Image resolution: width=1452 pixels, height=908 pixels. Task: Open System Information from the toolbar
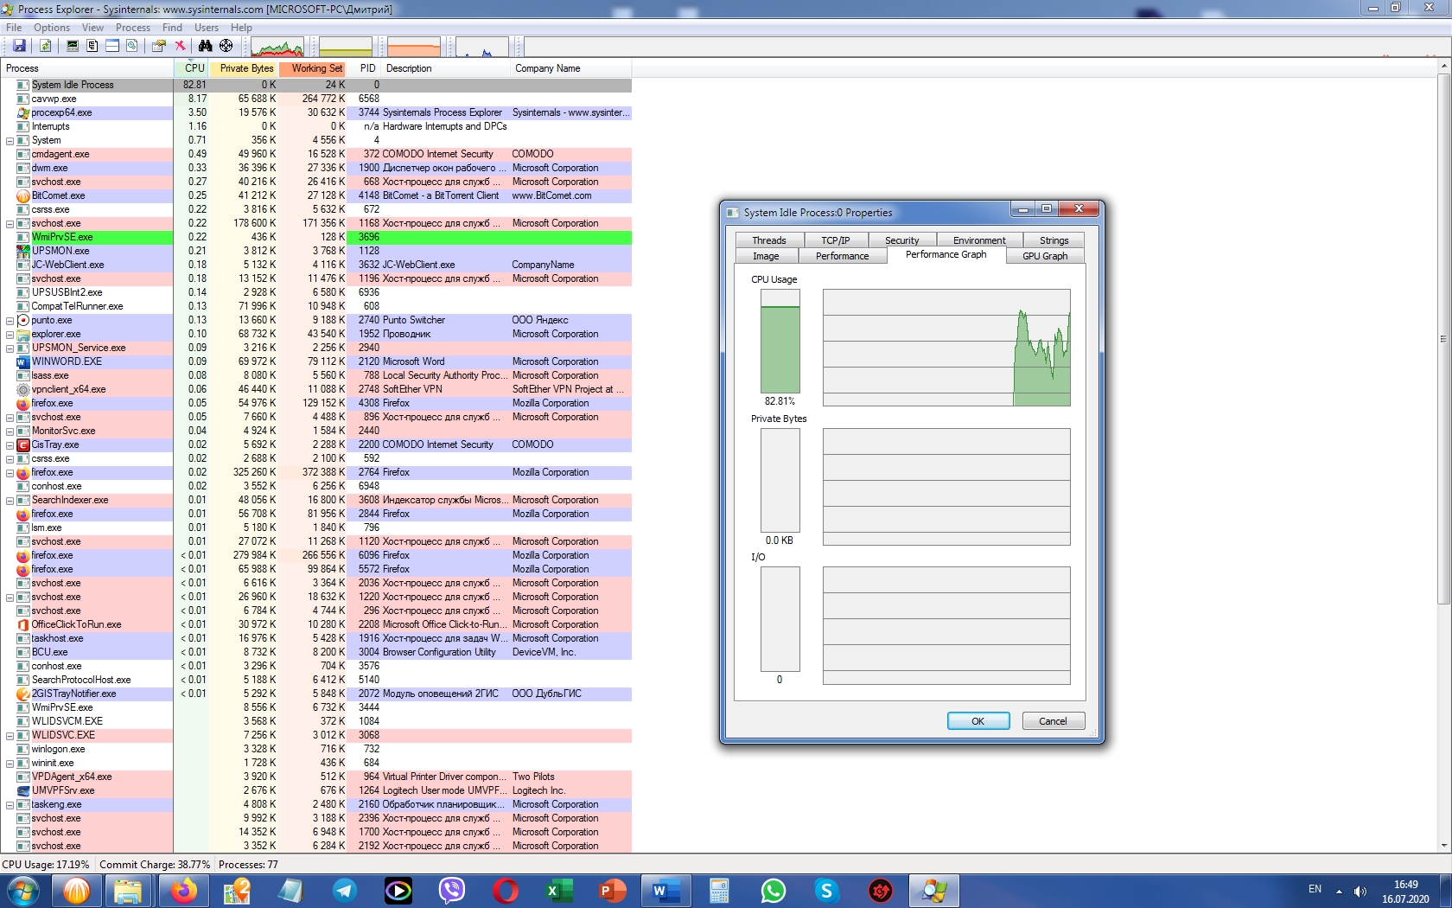tap(73, 46)
